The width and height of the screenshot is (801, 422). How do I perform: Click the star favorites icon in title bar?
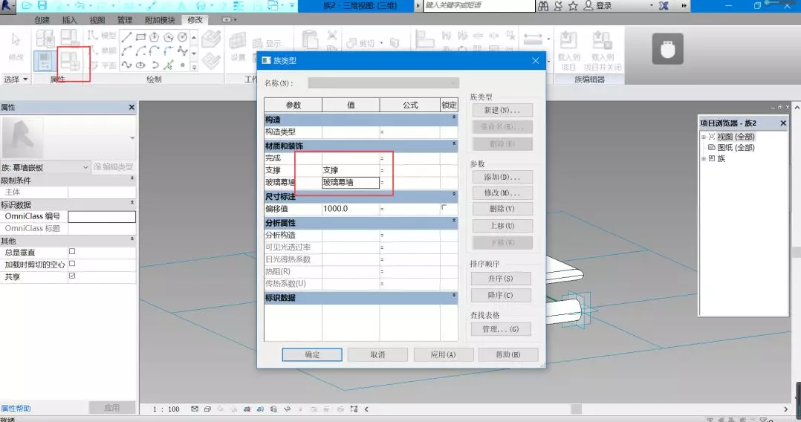573,6
